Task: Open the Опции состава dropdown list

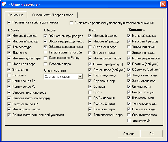Action: click(x=80, y=77)
